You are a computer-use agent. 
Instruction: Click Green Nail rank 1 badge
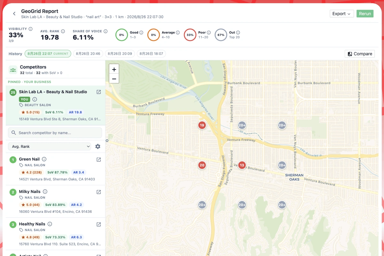[x=13, y=160]
